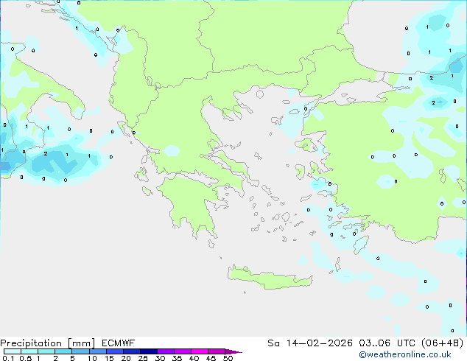467x361 pixels.
Task: Click the 45–50 mm legend swatch
Action: (x=217, y=351)
